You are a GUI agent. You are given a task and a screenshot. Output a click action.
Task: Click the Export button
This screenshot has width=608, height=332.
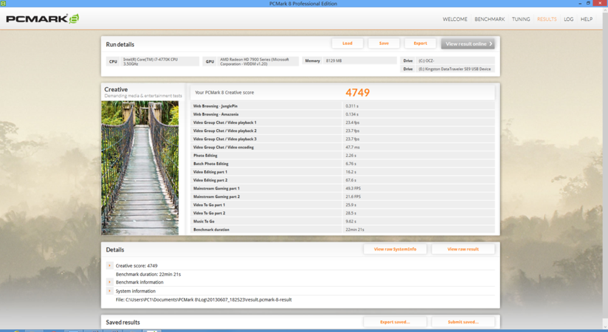420,43
